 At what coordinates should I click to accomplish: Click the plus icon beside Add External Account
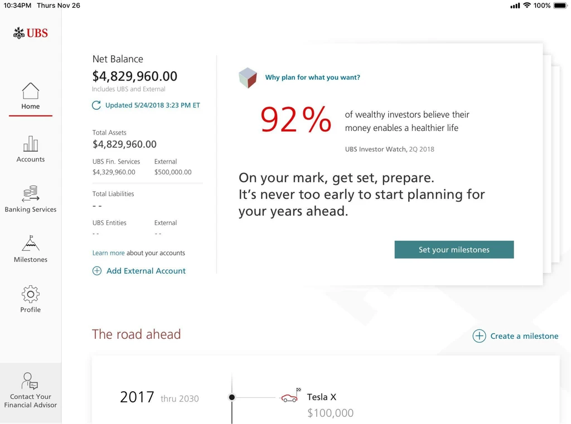97,271
